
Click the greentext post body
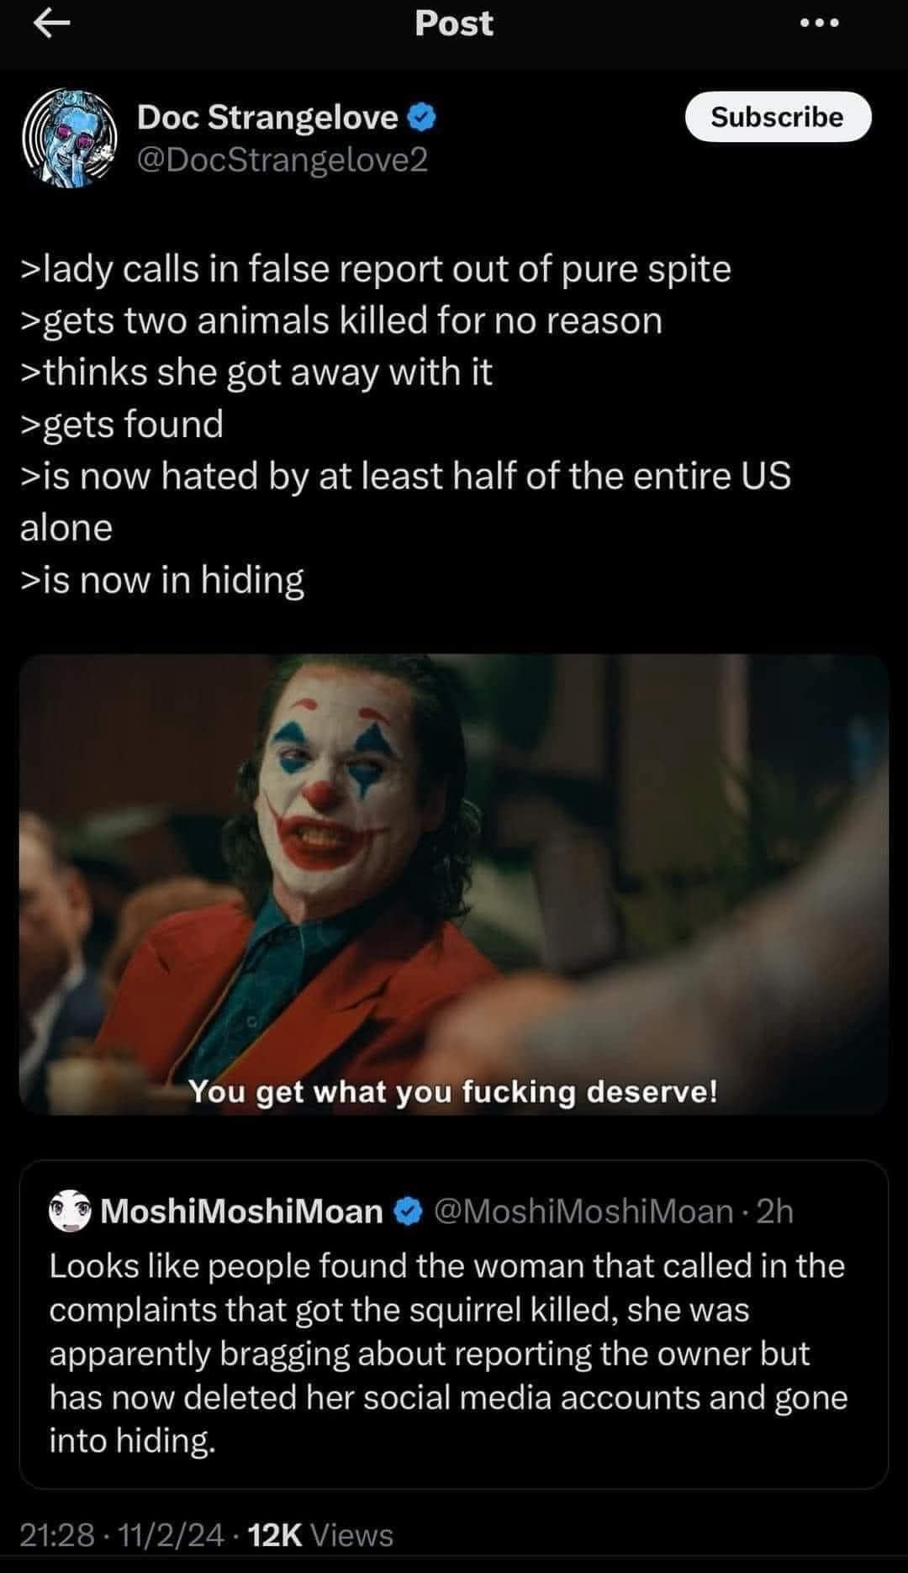(x=405, y=425)
